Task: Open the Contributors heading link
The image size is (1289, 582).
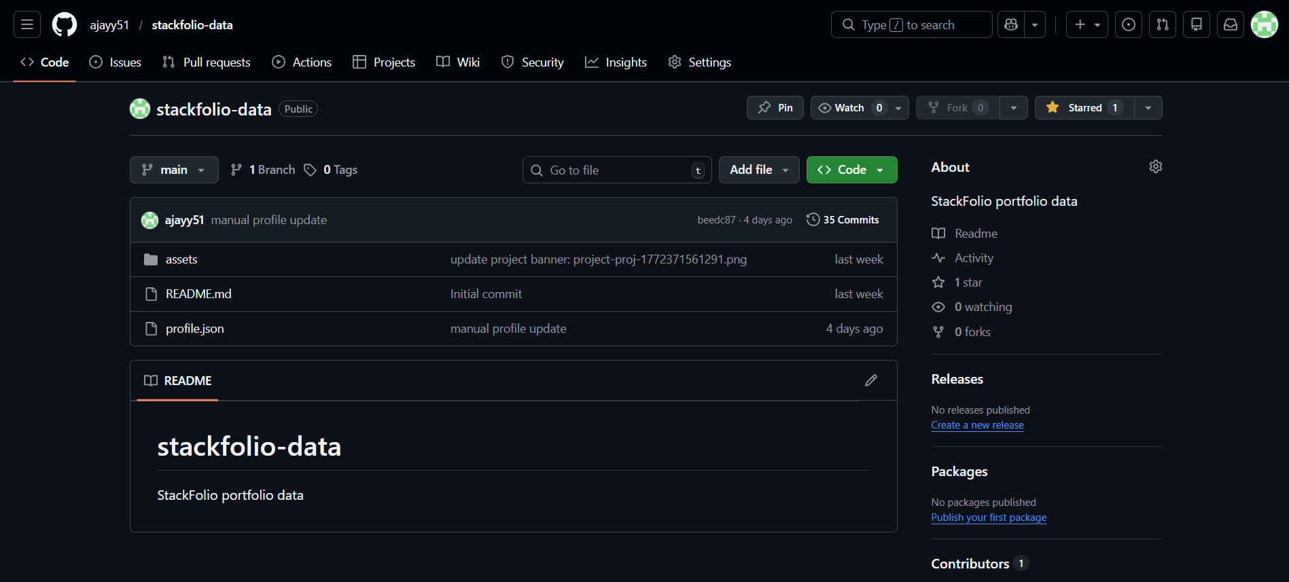Action: coord(980,564)
